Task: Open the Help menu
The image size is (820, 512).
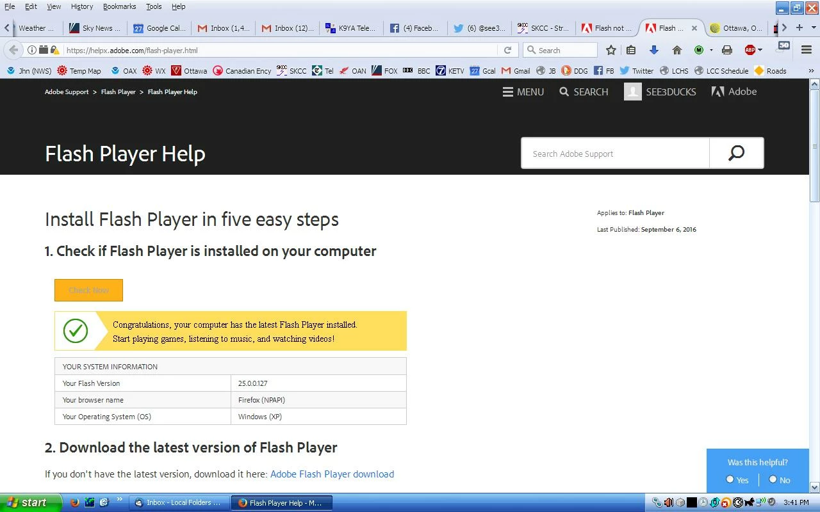Action: tap(178, 6)
